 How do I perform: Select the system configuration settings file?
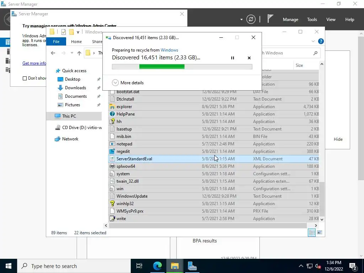point(214,173)
